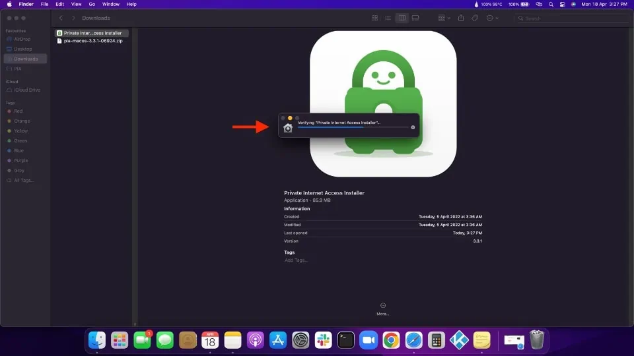
Task: Open Window menu
Action: [x=111, y=4]
